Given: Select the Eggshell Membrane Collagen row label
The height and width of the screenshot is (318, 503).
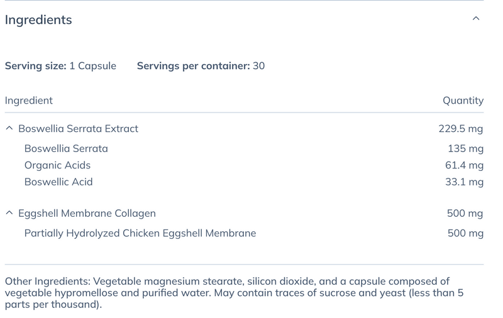Looking at the screenshot, I should coord(87,214).
